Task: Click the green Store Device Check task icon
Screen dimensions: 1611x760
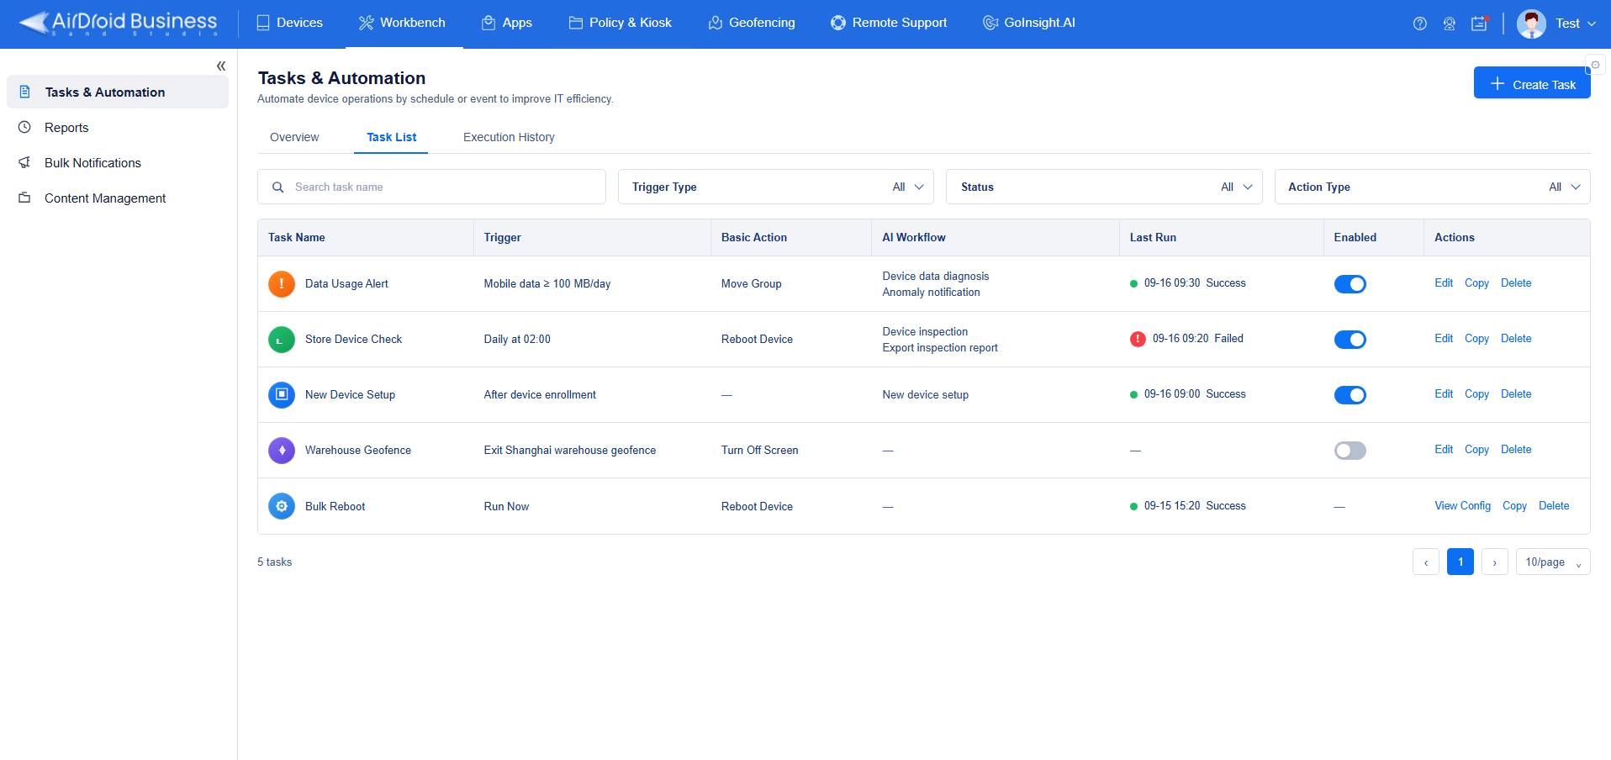Action: pyautogui.click(x=282, y=340)
